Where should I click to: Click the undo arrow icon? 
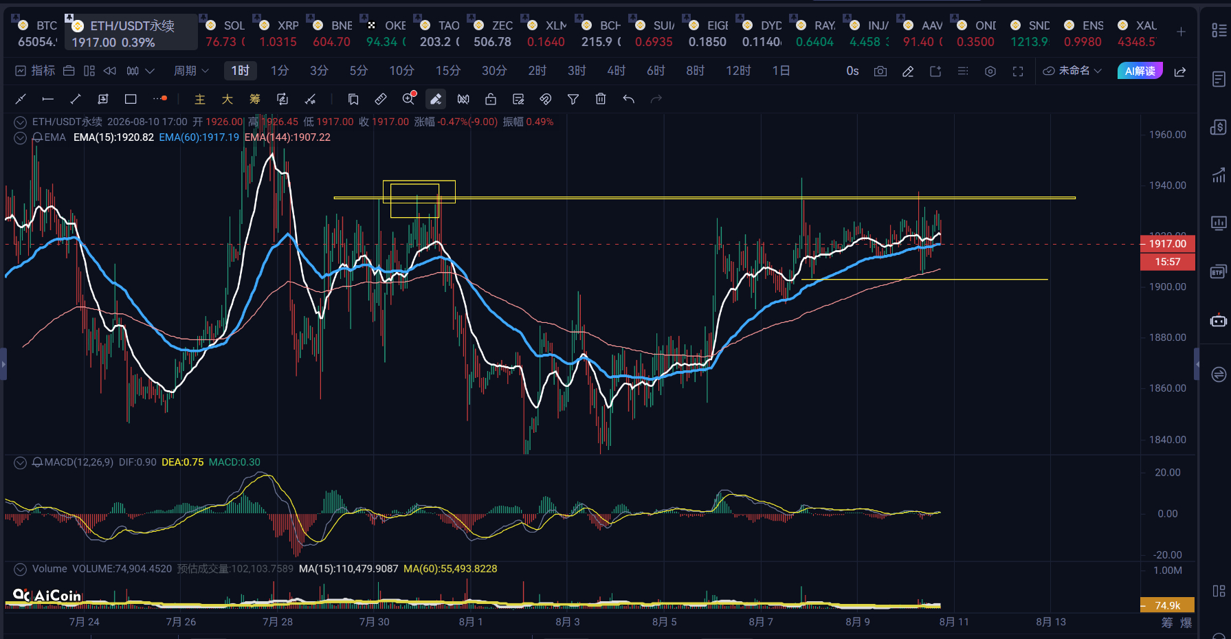(x=628, y=99)
